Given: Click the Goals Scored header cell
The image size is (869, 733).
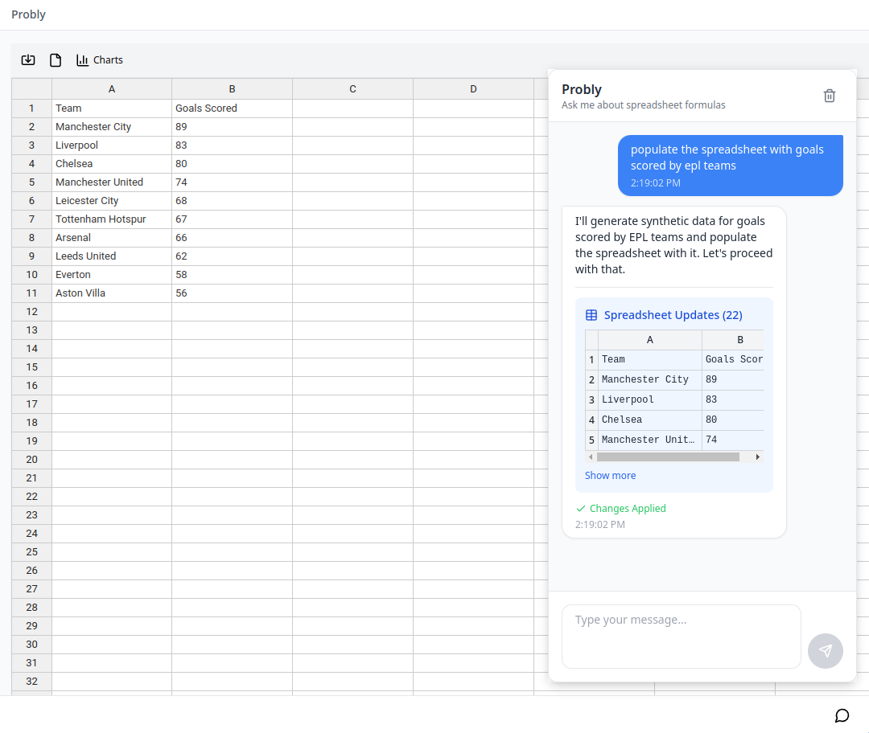Looking at the screenshot, I should tap(233, 109).
